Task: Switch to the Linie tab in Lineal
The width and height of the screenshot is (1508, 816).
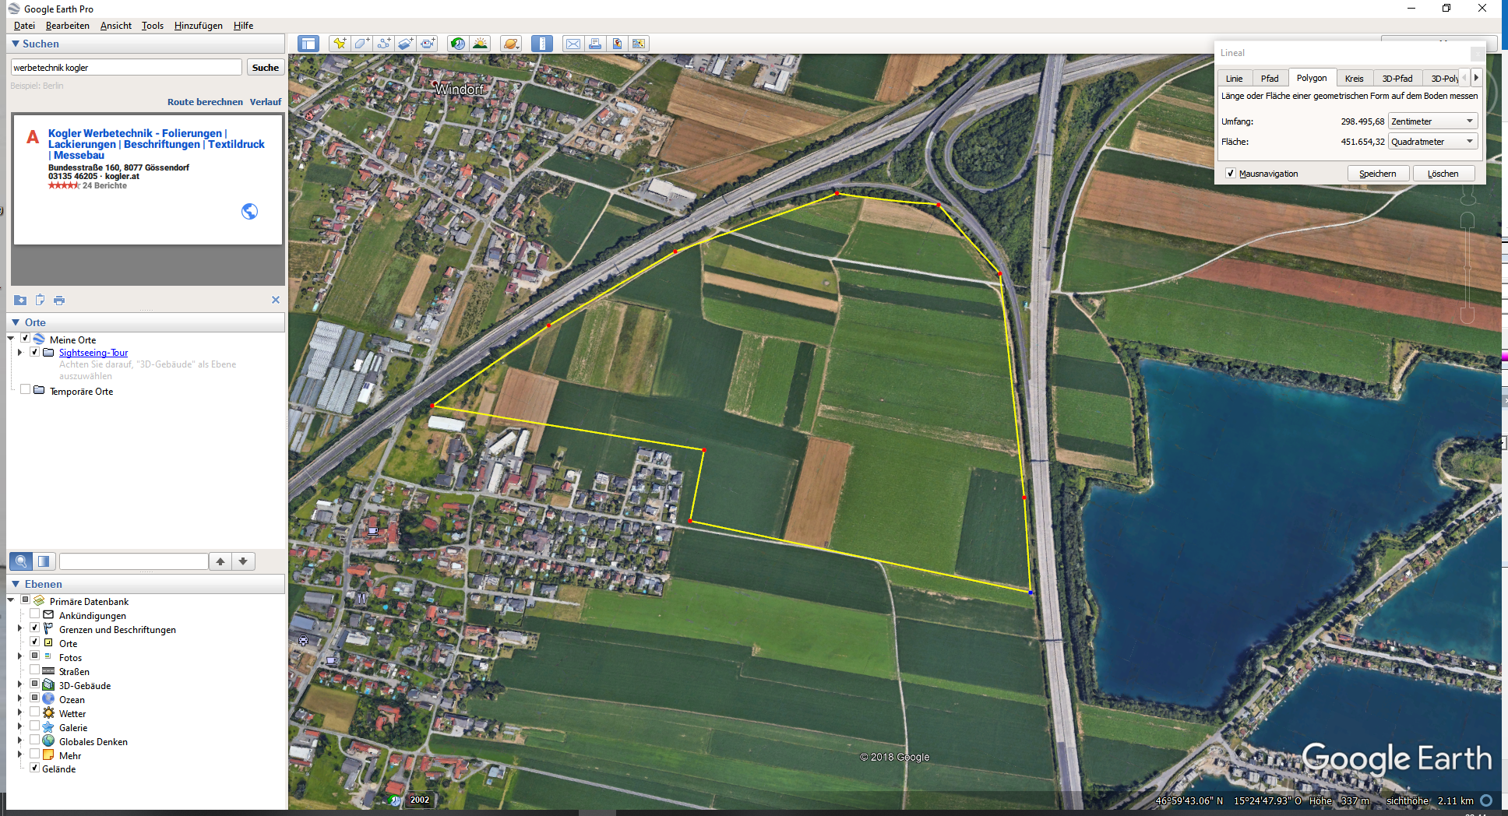Action: click(x=1235, y=79)
